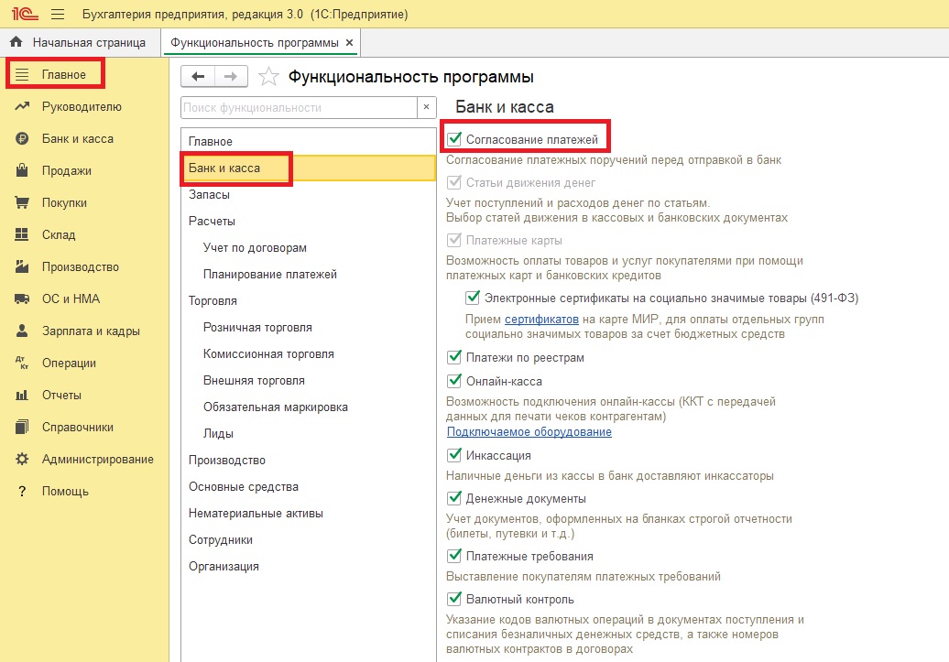
Task: Open the сертификатов hyperlink
Action: (x=541, y=319)
